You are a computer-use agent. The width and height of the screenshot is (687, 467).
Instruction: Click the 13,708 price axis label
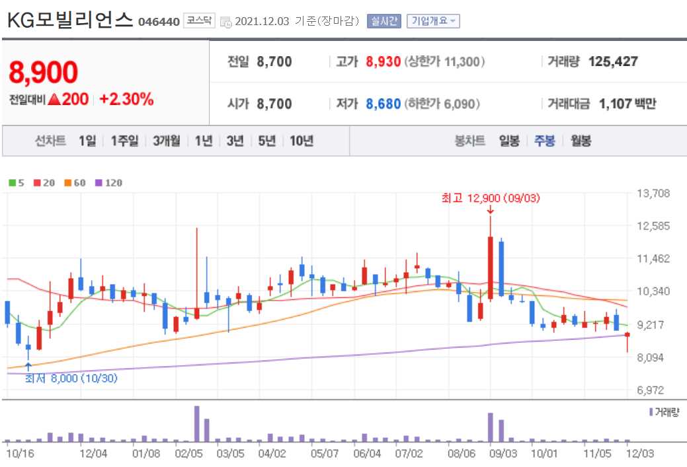point(653,194)
